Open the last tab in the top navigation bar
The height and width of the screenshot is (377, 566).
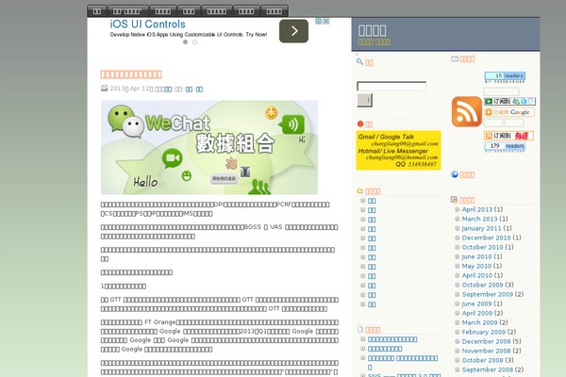coord(275,11)
